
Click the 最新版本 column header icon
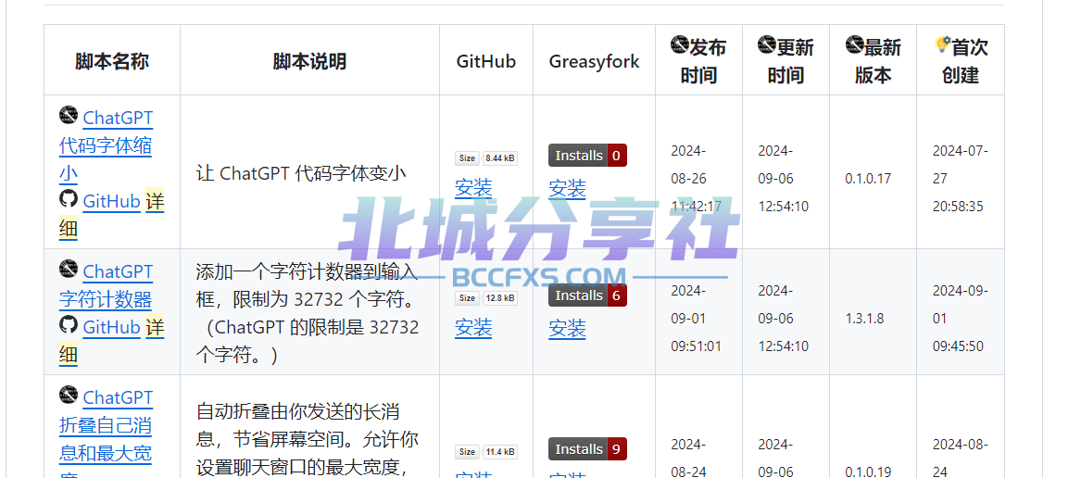[x=854, y=45]
